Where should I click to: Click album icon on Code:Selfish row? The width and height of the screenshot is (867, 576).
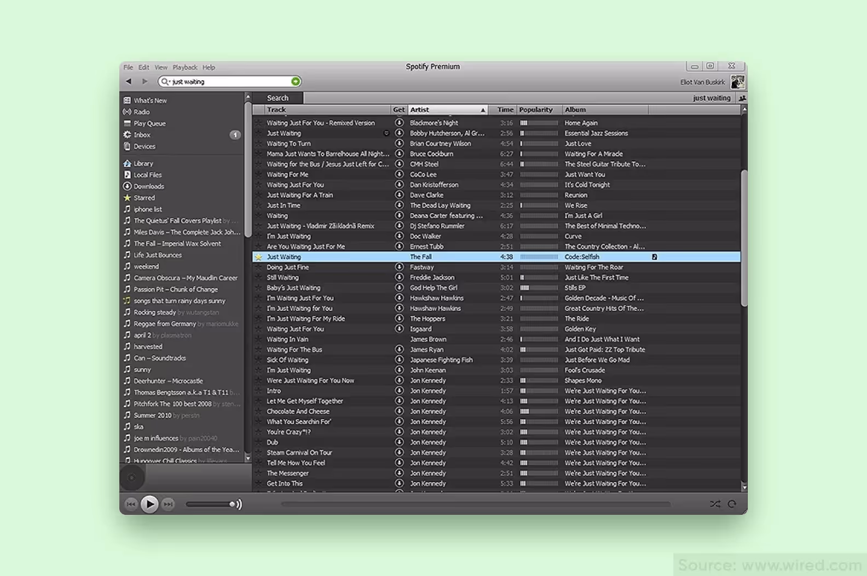(654, 257)
